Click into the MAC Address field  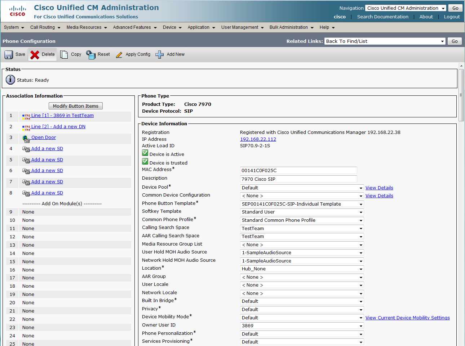pos(298,171)
